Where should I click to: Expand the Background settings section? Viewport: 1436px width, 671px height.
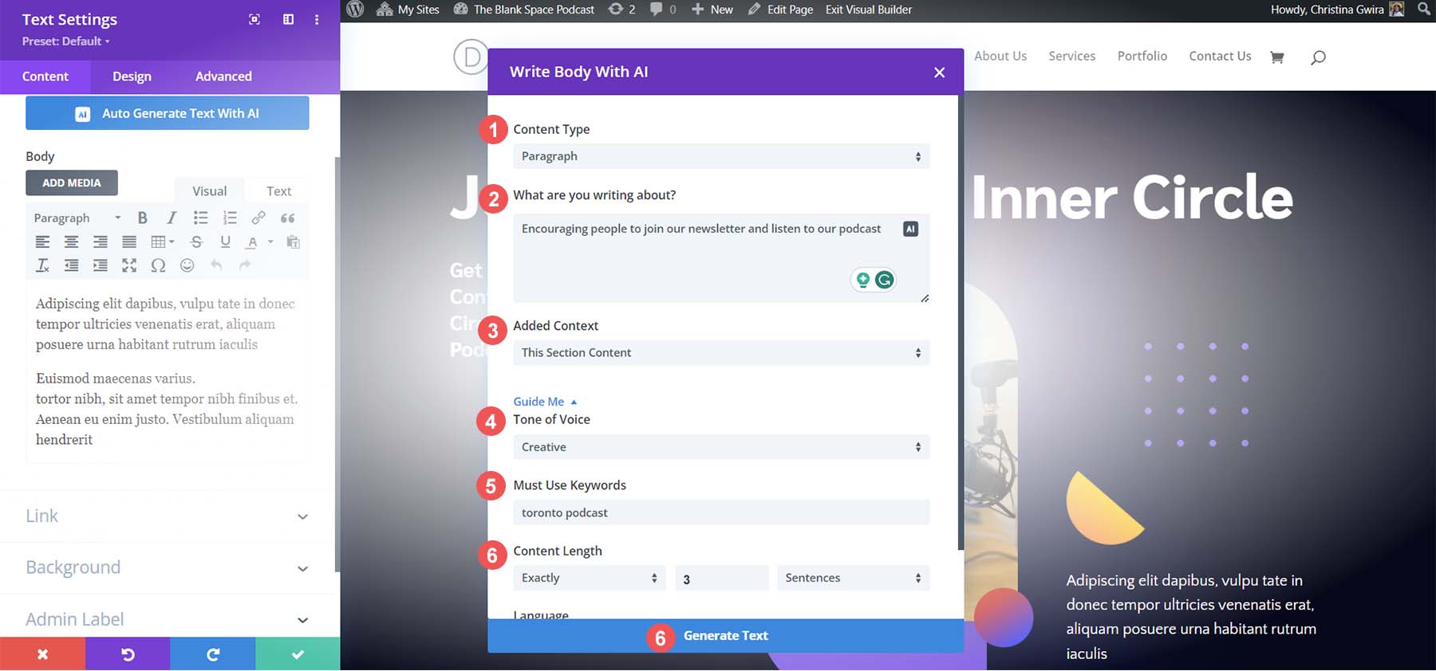coord(167,567)
